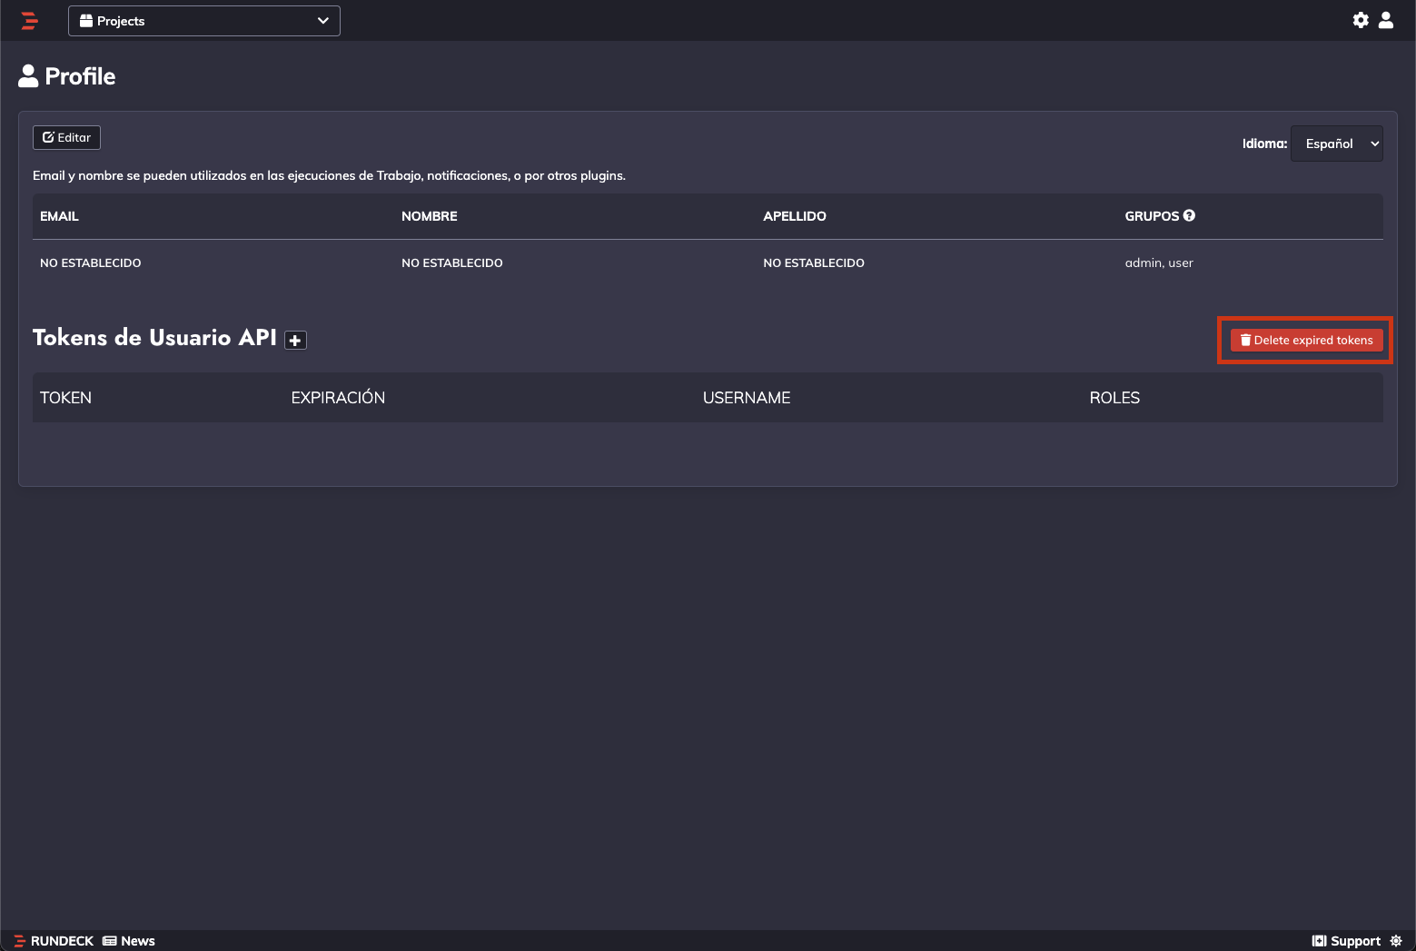Click the APELLIDO column header

pyautogui.click(x=795, y=216)
